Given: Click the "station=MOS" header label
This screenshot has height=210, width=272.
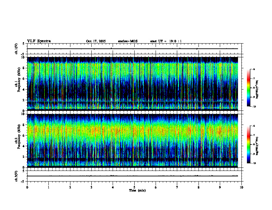Looking at the screenshot, I should [x=128, y=41].
